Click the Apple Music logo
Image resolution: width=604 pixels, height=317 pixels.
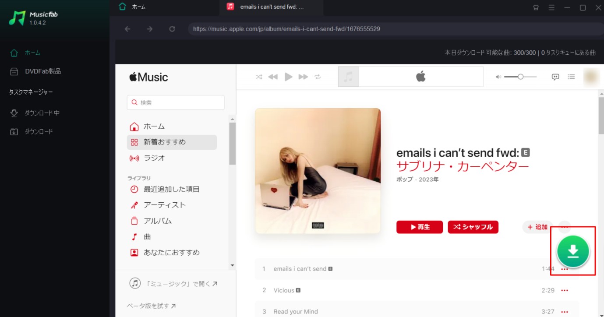point(148,77)
